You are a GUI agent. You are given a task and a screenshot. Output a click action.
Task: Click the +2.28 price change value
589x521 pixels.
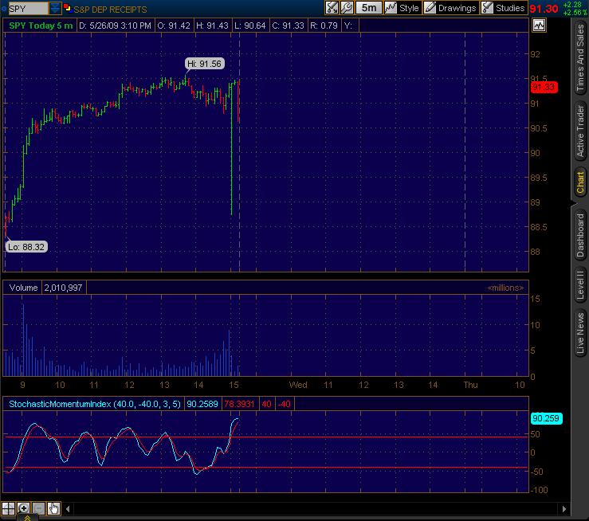pyautogui.click(x=572, y=5)
